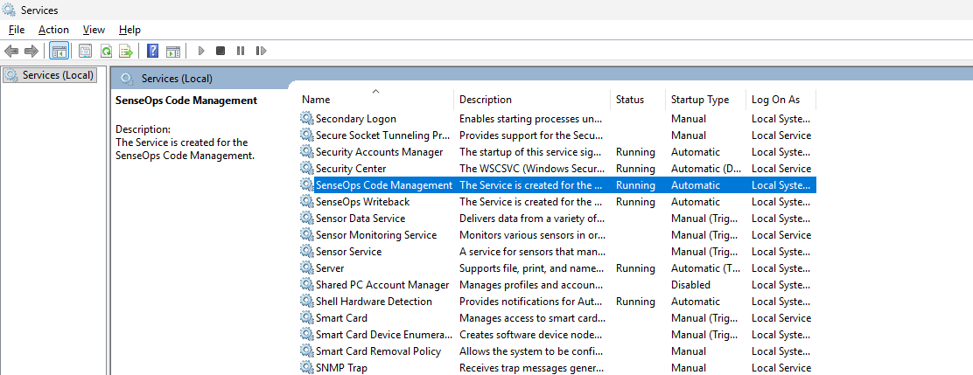Click the Back arrow toolbar icon

pos(11,51)
